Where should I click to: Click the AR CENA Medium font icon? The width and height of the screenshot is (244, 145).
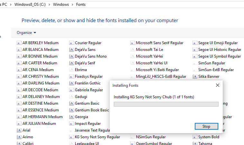tap(19, 70)
